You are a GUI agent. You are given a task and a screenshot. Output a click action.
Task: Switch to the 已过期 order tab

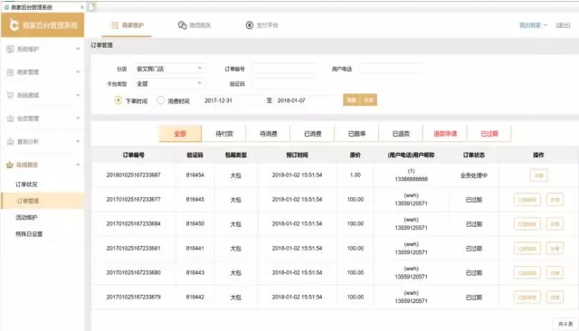coord(489,134)
